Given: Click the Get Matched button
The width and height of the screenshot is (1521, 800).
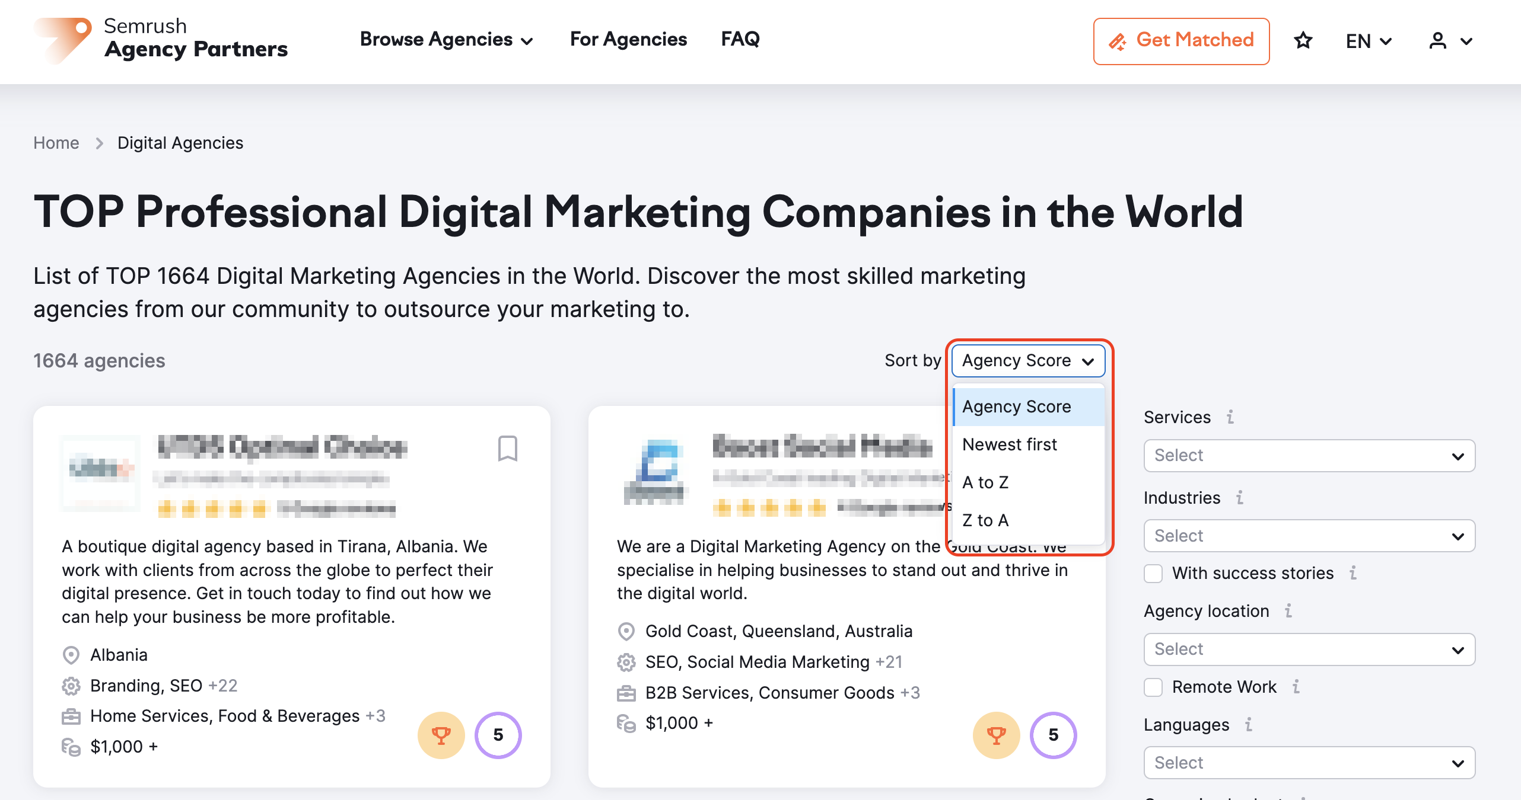Looking at the screenshot, I should click(x=1183, y=40).
